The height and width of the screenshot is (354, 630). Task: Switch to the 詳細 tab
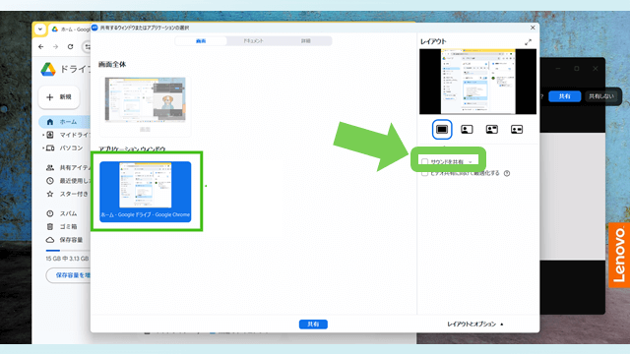[x=306, y=41]
